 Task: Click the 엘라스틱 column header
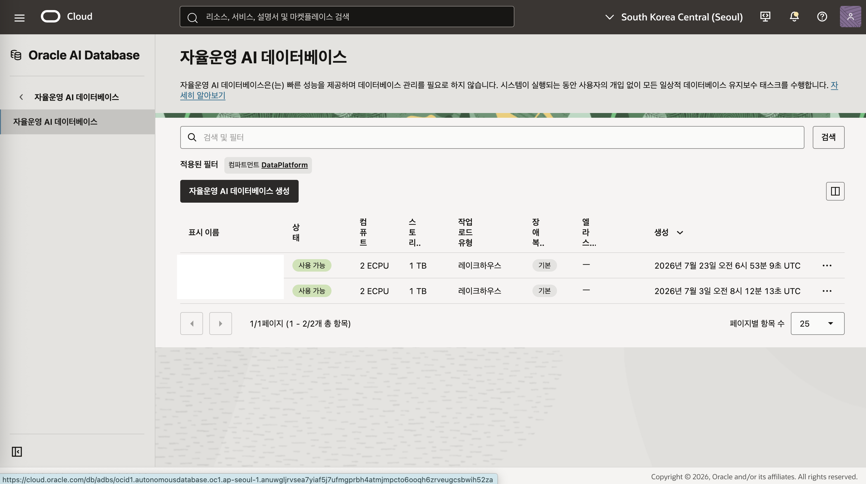[589, 232]
